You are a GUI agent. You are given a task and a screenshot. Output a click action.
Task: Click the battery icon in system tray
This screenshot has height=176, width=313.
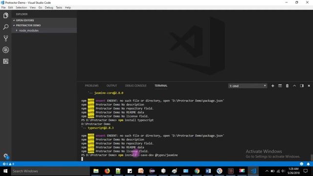tap(272, 171)
